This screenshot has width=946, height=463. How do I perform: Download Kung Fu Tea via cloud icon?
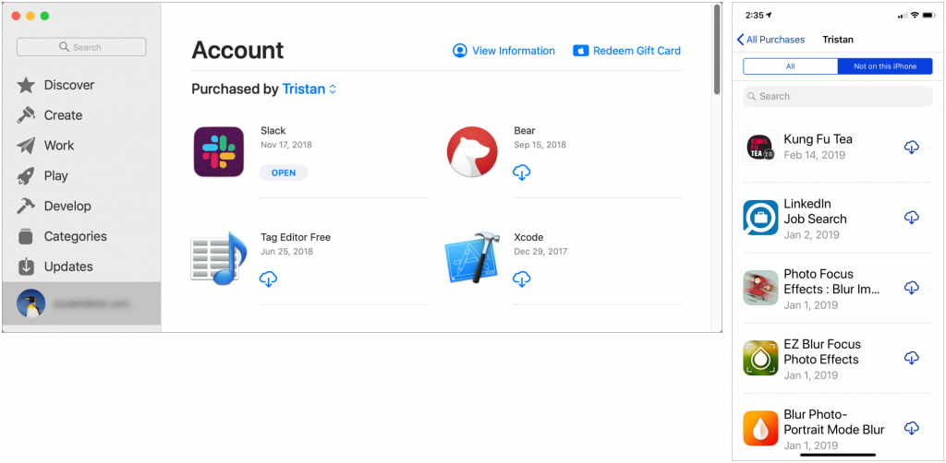coord(912,147)
